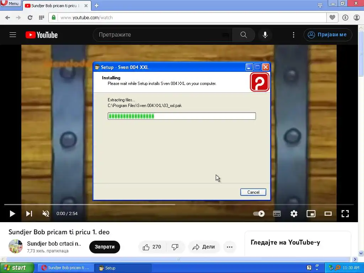364x273 pixels.
Task: Switch to theater mode
Action: [328, 214]
